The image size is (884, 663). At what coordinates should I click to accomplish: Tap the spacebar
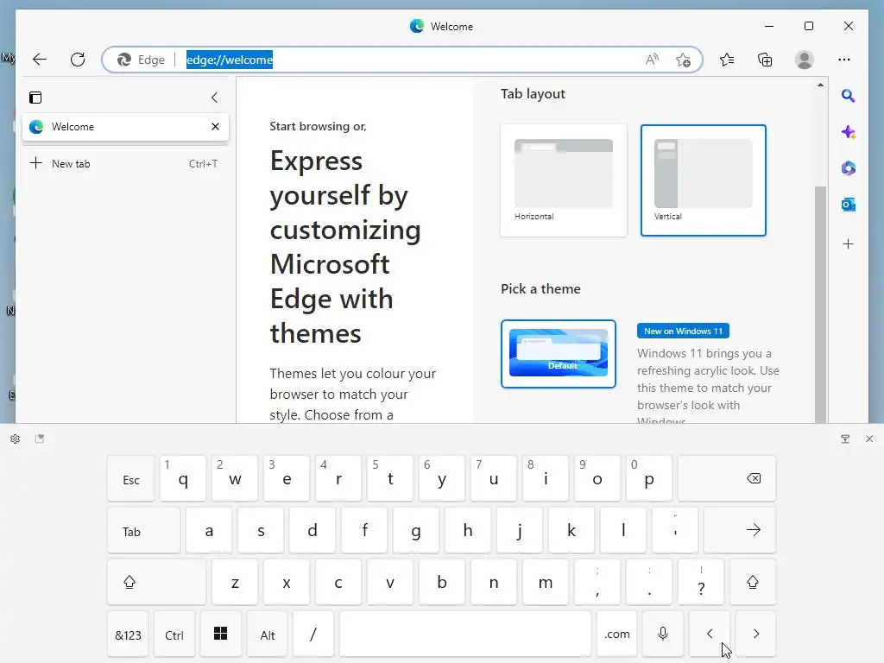tap(465, 635)
